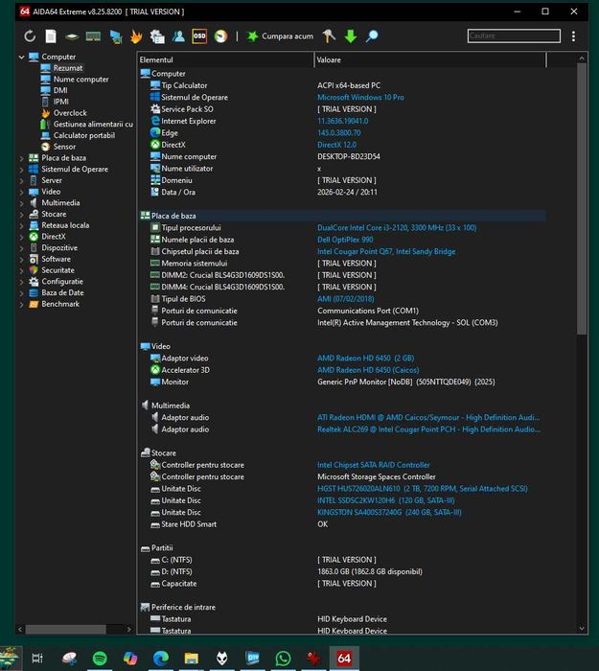Click the Refresh toolbar icon

(x=30, y=36)
